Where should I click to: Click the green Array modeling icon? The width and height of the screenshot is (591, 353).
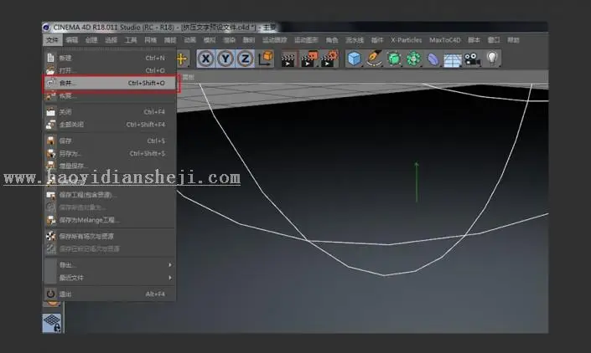pyautogui.click(x=413, y=59)
